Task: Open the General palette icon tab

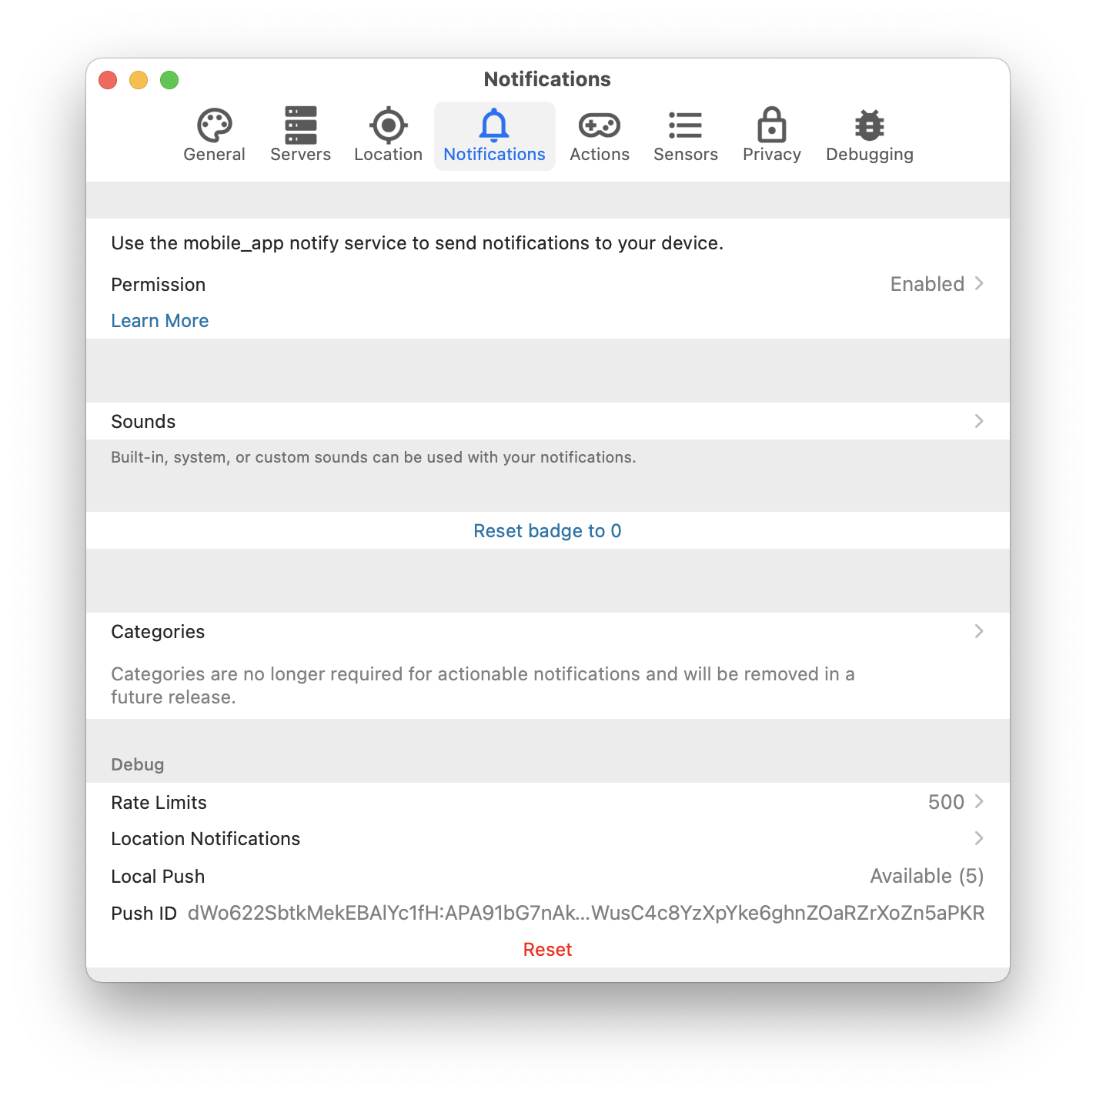Action: click(214, 135)
